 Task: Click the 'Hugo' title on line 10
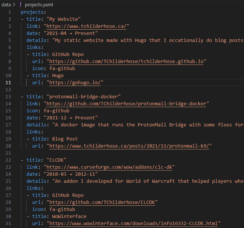pos(58,76)
